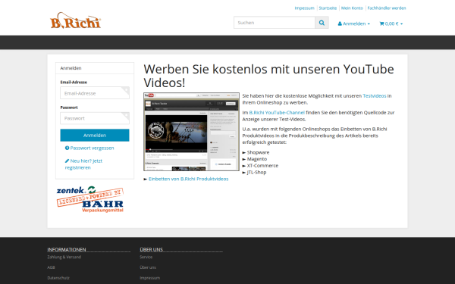
Task: Click the search magnifier button
Action: [322, 23]
